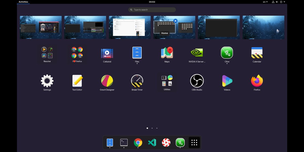Click the red pinwheel dock icon
Screen dimensions: 304x152
pos(166,143)
